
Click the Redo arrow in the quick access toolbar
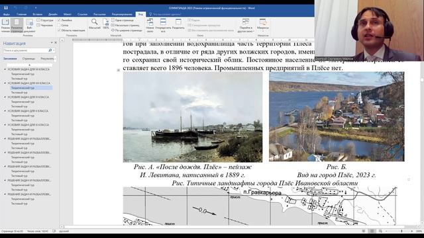coord(25,8)
